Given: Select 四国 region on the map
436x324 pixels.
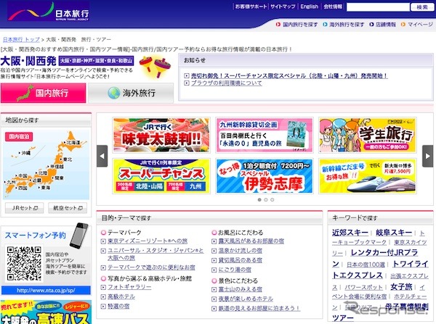Looking at the screenshot, I should pos(23,188).
